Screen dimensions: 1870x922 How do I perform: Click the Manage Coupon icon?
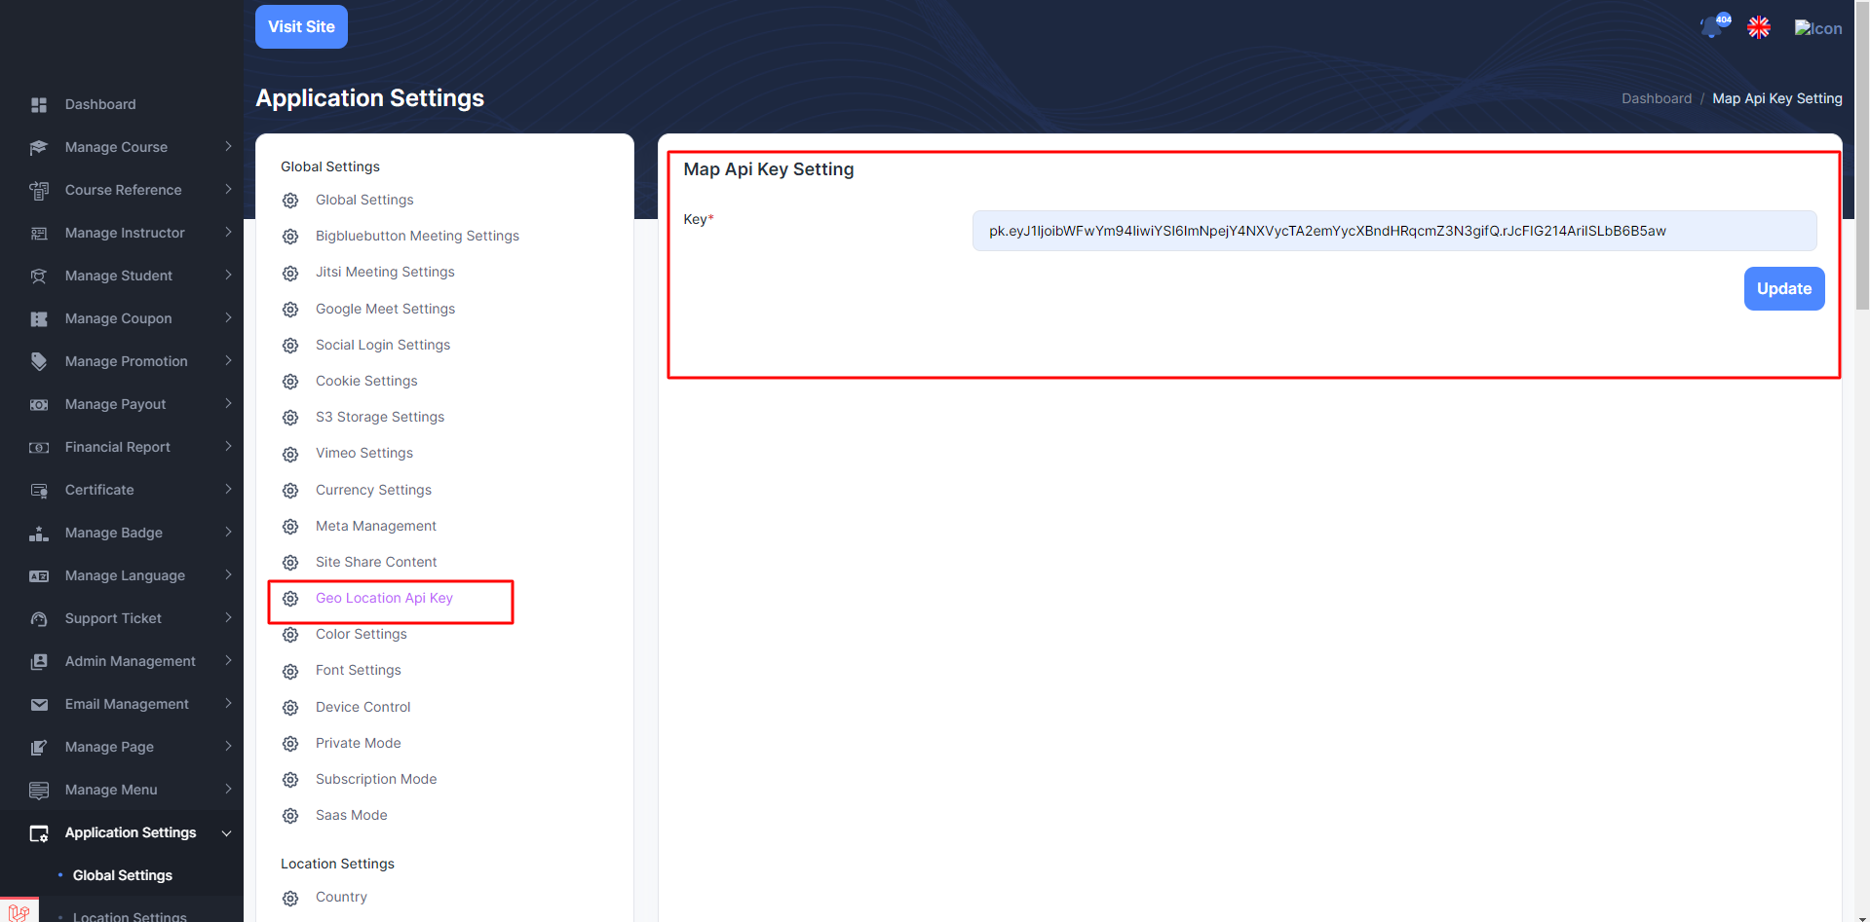39,318
